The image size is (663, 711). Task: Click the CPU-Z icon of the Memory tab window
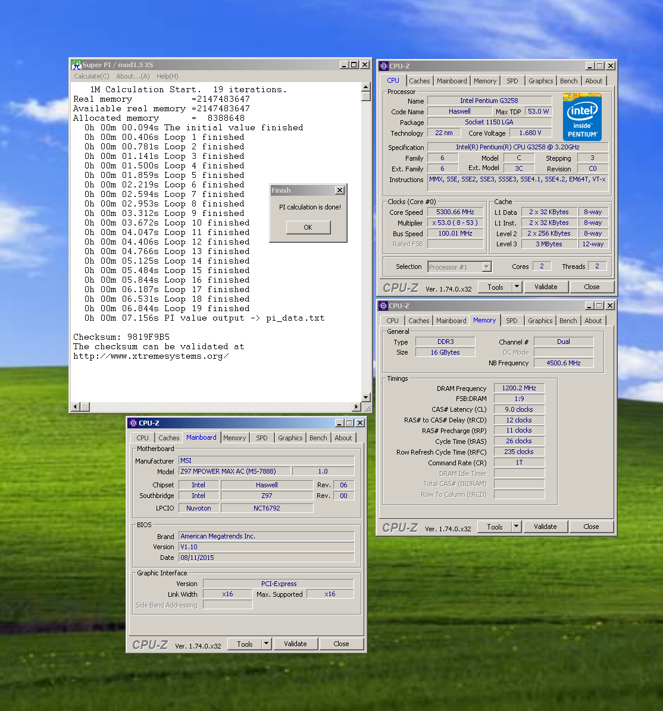383,306
